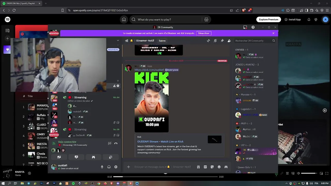Open Spotify Home icon
This screenshot has height=186, width=331.
[x=124, y=19]
